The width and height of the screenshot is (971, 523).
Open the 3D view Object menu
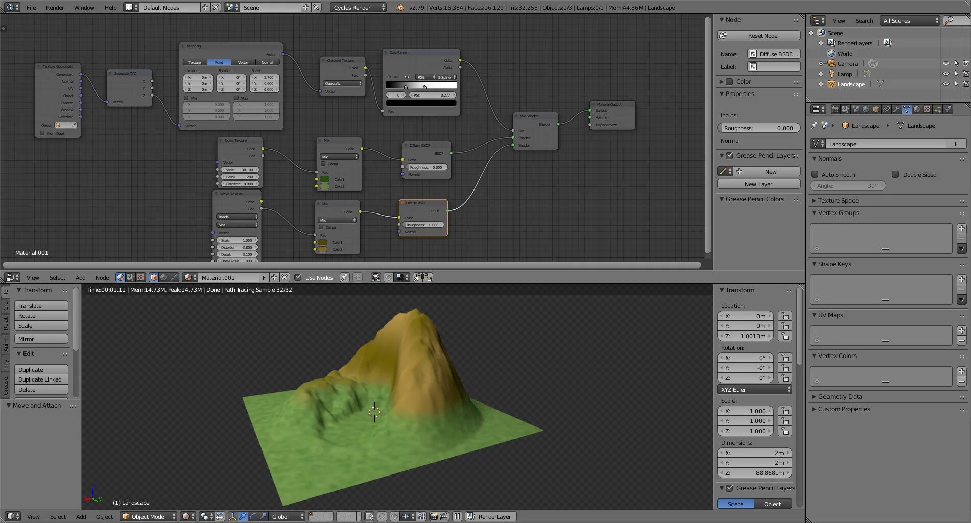coord(104,517)
